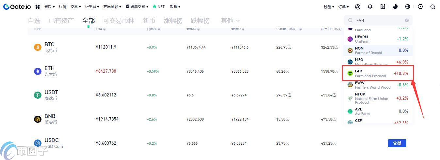Open the notifications bell icon

click(370, 7)
